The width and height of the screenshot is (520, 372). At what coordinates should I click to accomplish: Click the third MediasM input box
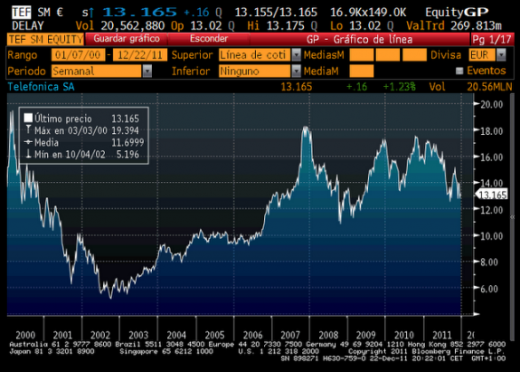point(414,54)
